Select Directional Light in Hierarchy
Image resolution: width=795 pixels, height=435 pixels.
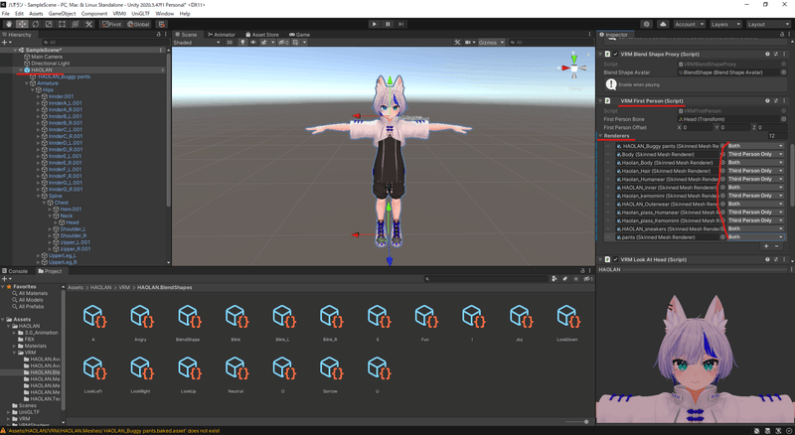pos(51,64)
